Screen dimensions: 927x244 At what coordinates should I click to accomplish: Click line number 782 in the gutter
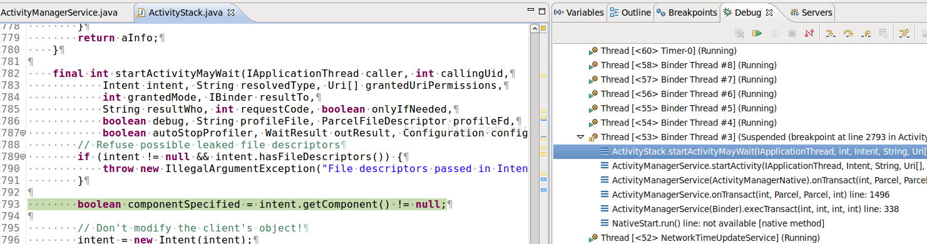[9, 74]
